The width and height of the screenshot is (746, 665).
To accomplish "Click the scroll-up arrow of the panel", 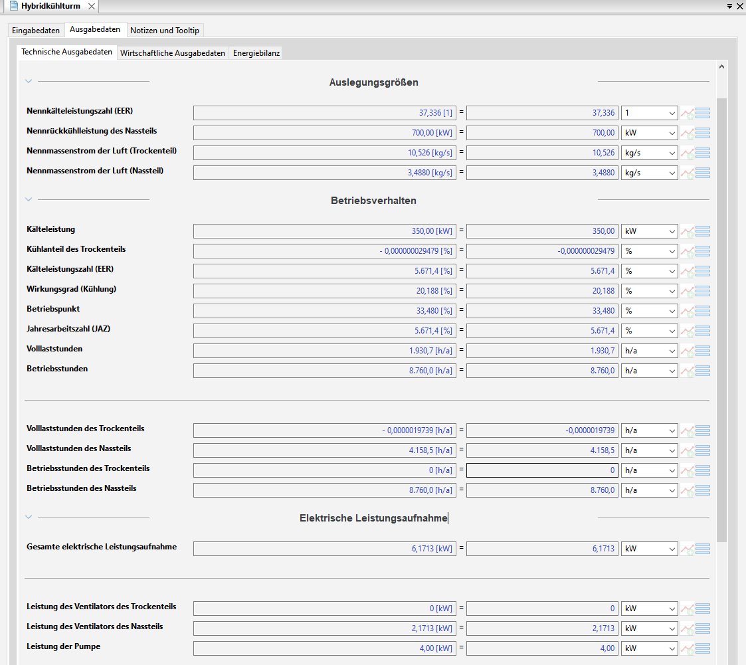I will coord(721,66).
